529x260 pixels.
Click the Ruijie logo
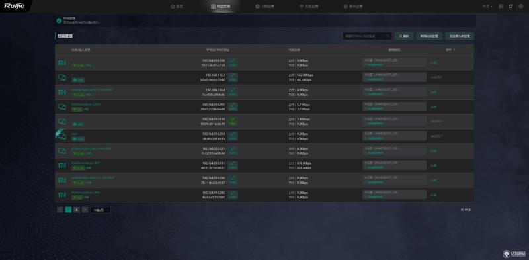[x=14, y=6]
